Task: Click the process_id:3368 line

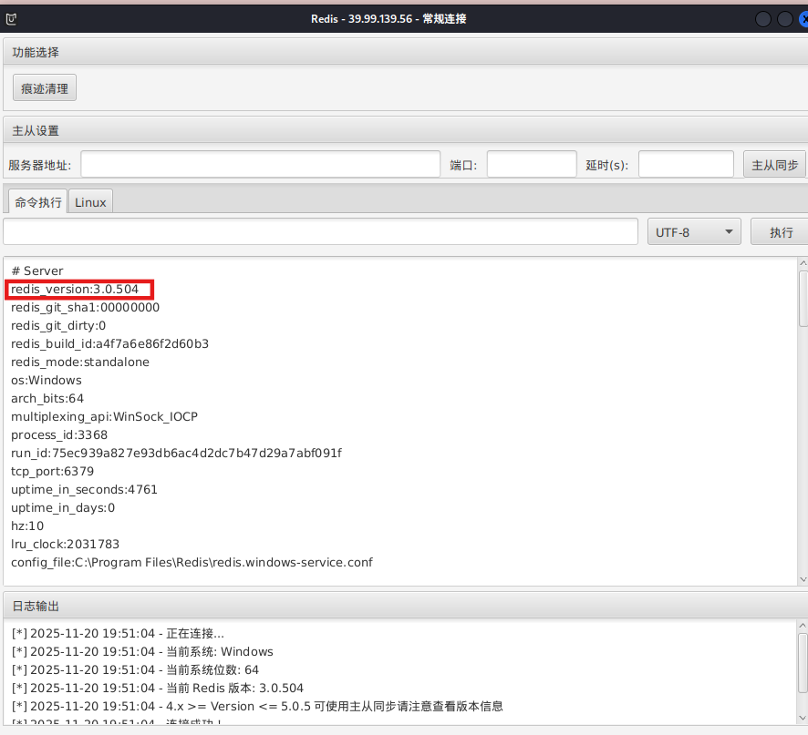Action: (59, 435)
